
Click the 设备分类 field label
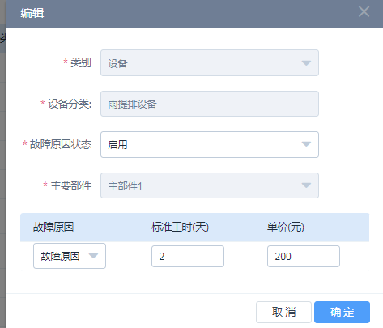(x=70, y=104)
